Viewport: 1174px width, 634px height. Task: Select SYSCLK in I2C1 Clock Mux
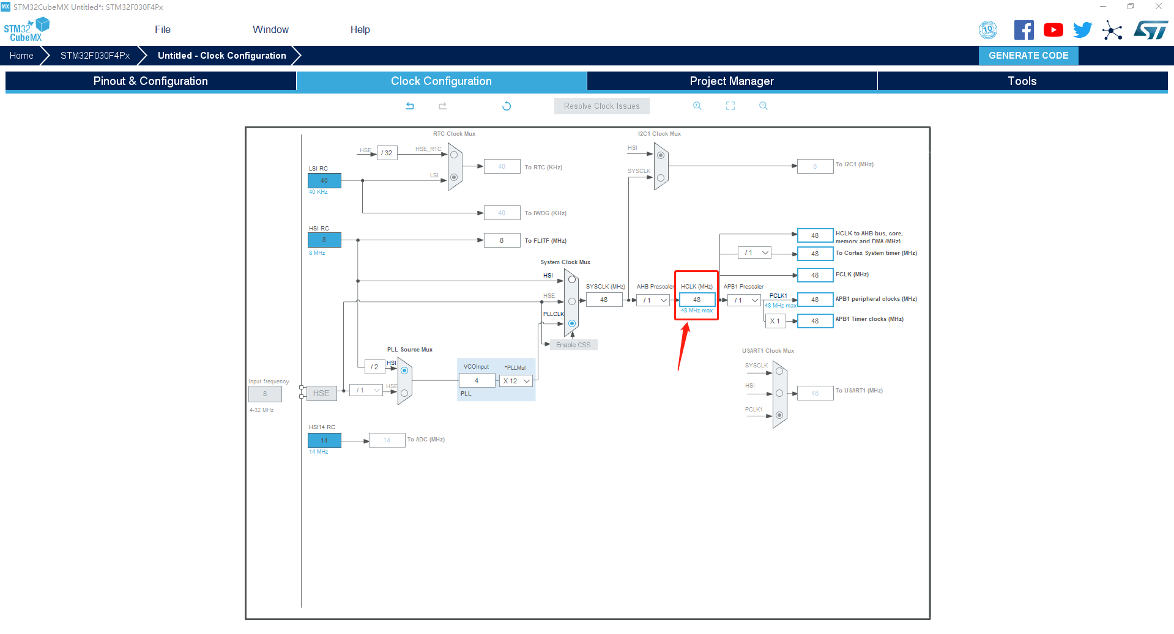tap(661, 178)
